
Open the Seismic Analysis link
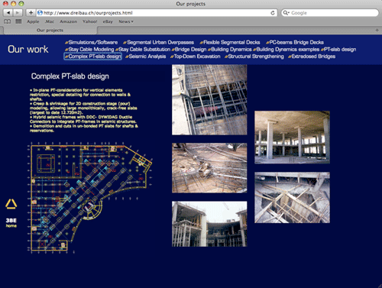[146, 57]
